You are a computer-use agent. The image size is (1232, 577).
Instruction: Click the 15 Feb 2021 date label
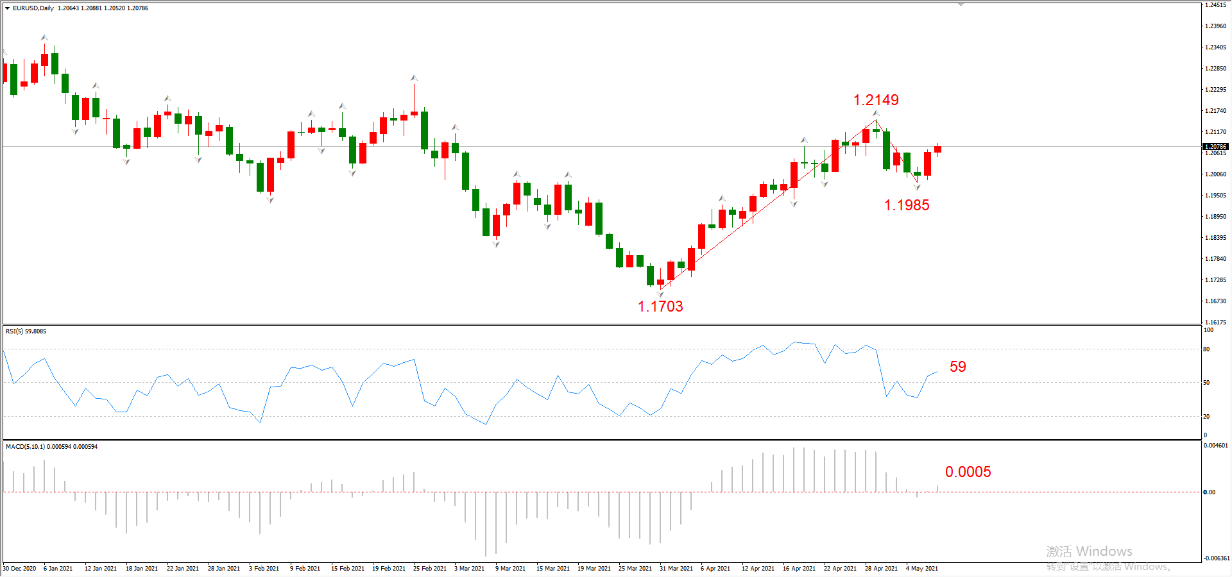click(347, 569)
